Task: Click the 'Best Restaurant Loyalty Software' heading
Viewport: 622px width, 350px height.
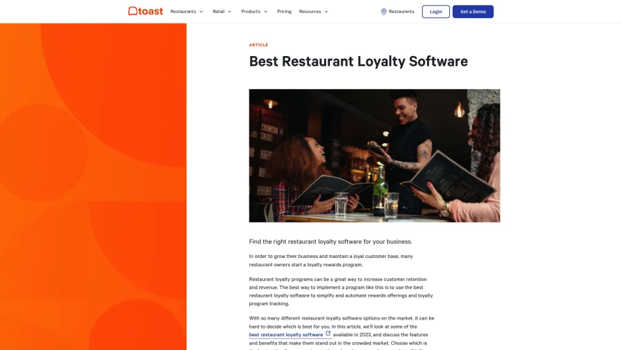Action: tap(358, 61)
